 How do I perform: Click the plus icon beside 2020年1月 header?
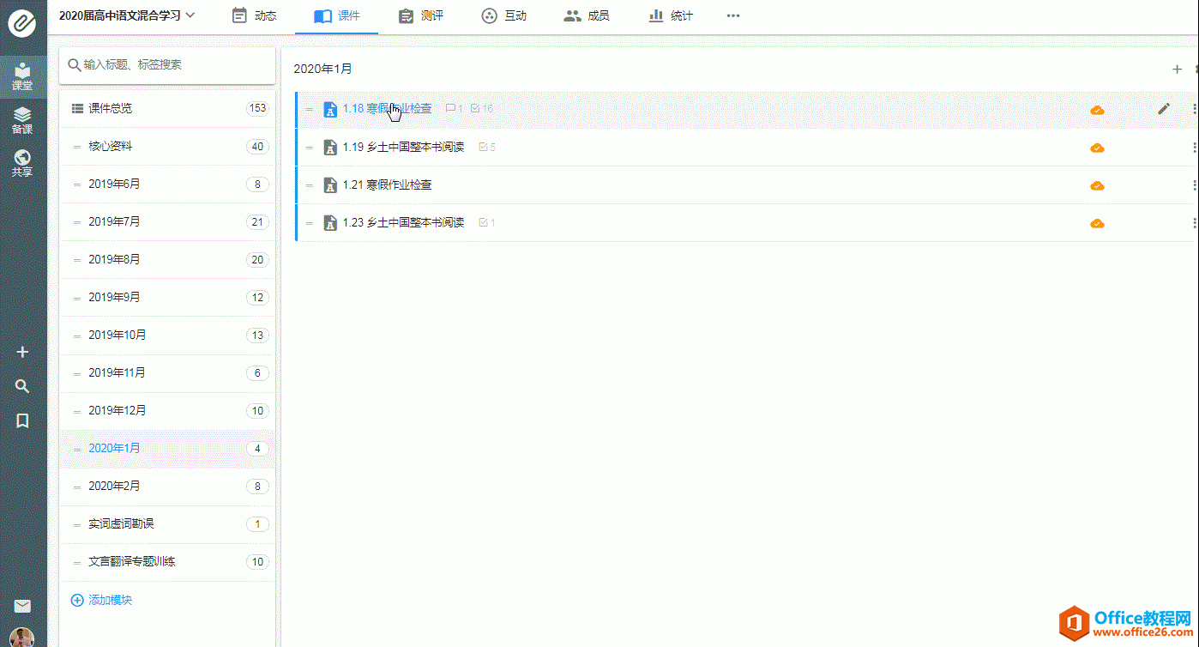(x=1177, y=70)
